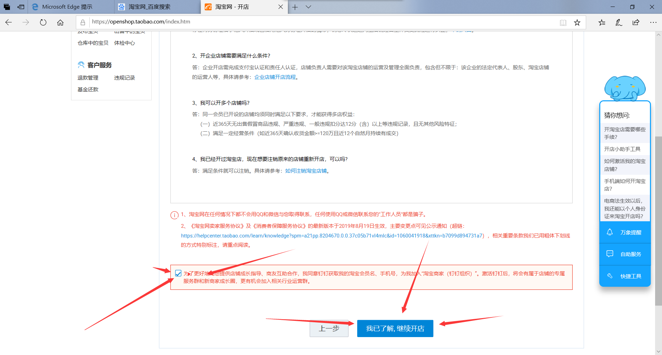Click the add notes pen icon

[x=619, y=22]
